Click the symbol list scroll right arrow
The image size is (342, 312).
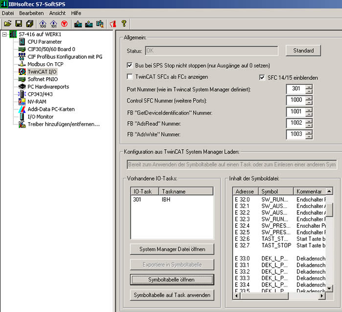(x=322, y=296)
